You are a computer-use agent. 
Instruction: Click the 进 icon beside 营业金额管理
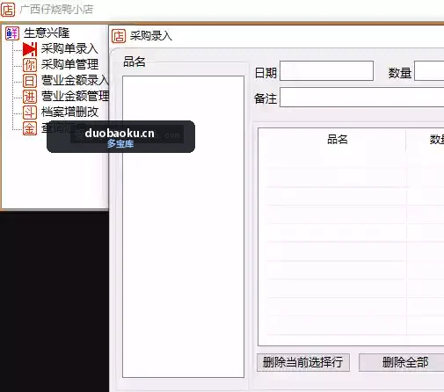(x=30, y=97)
